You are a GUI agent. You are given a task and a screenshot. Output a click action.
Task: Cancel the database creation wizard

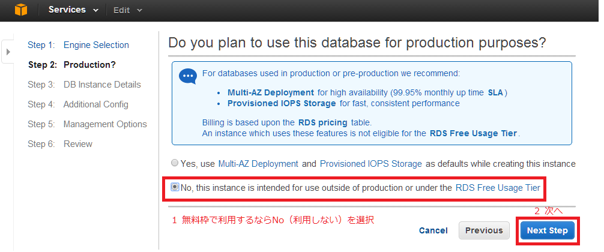pos(433,230)
